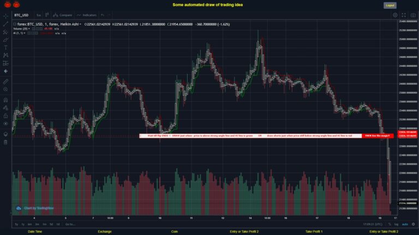Open the chart patterns tool
Viewport: 419px width, 235px height.
(5, 55)
